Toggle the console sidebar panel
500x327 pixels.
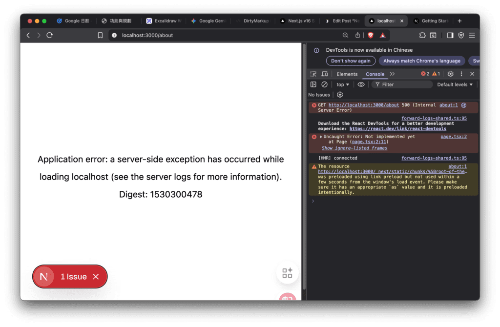point(313,84)
